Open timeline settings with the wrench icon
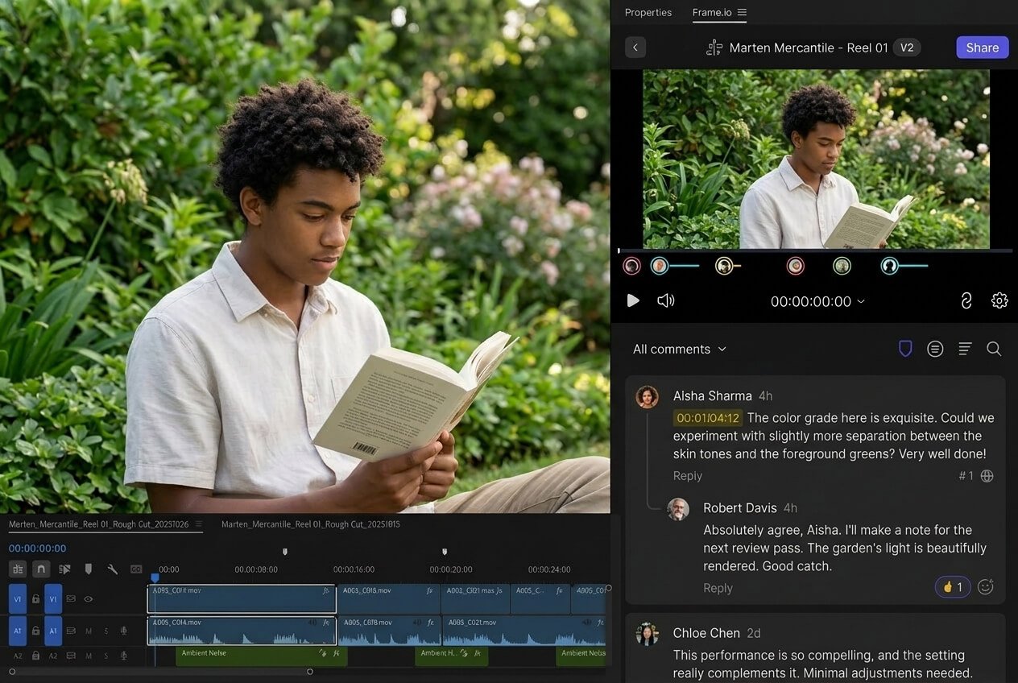This screenshot has height=683, width=1018. click(x=114, y=569)
